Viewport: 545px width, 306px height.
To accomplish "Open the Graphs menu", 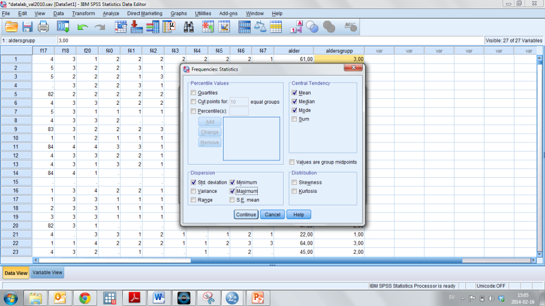I will click(179, 14).
